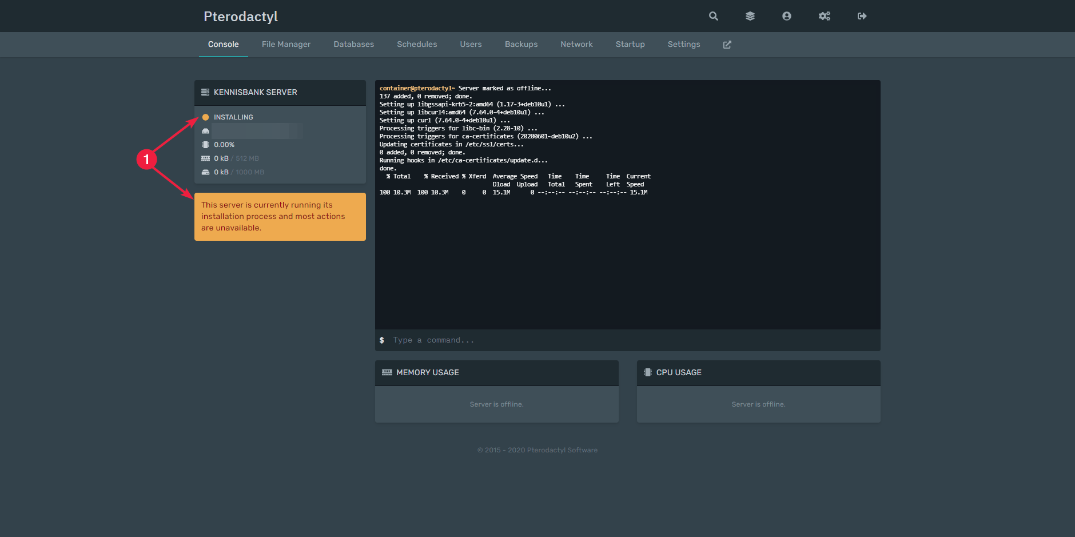The width and height of the screenshot is (1075, 537).
Task: Switch to the Console tab
Action: [224, 45]
